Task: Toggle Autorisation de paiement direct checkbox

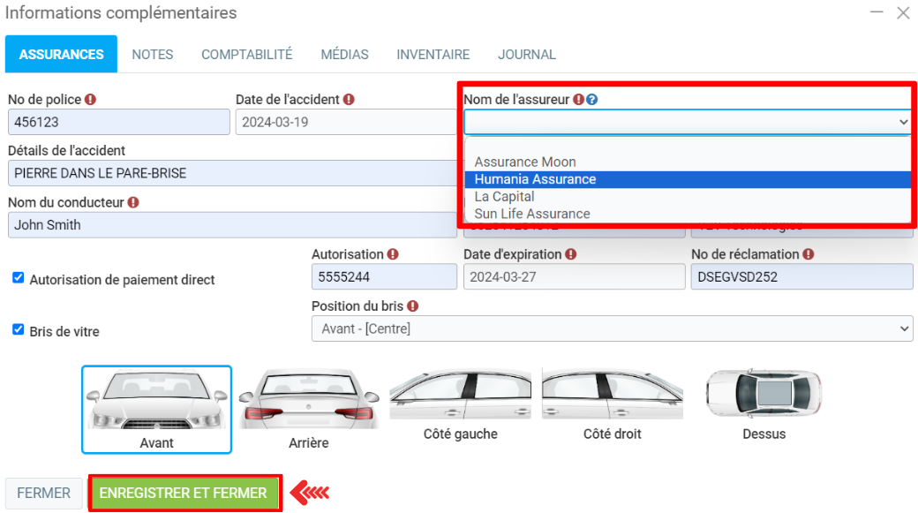Action: click(19, 278)
